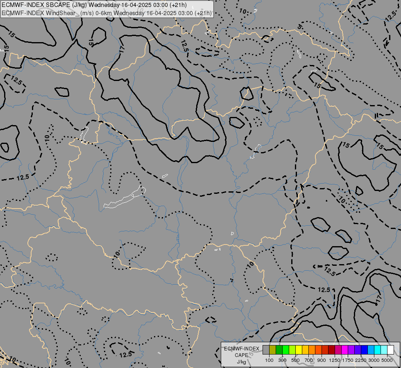Click the legend ECMWF-INDEX label
Viewport: 401px width, 368px height.
click(x=242, y=349)
